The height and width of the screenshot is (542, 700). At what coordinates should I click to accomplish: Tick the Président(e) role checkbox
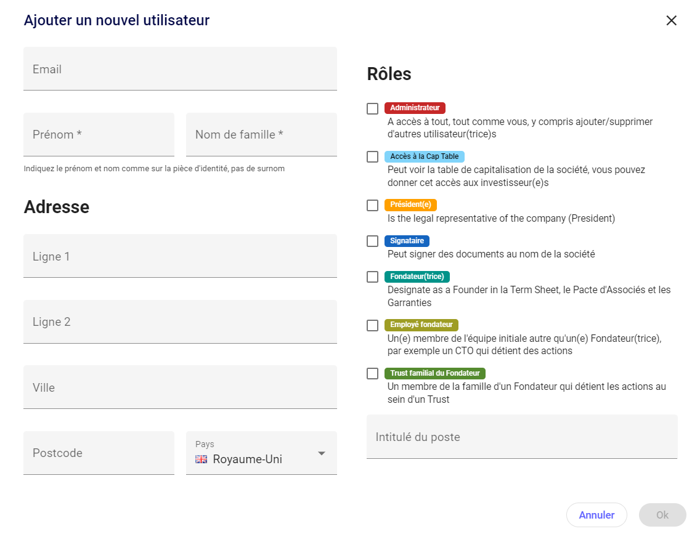(372, 205)
